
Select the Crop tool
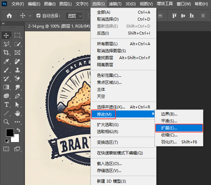click(x=6, y=53)
